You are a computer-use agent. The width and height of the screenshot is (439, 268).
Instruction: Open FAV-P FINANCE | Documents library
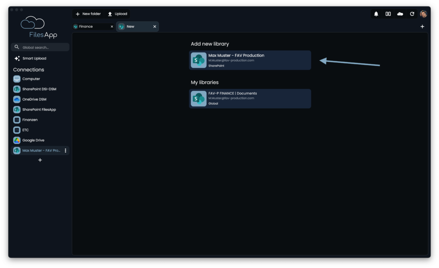pyautogui.click(x=250, y=99)
